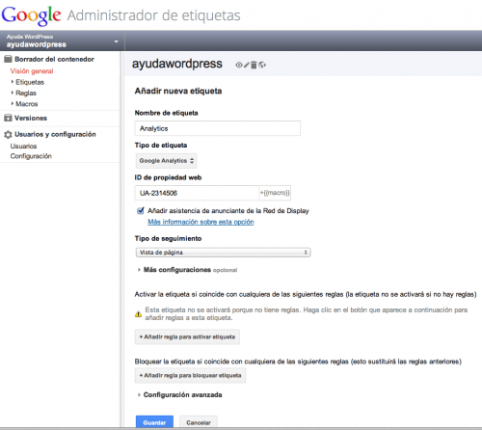The width and height of the screenshot is (482, 430).
Task: Click the +{{macro}} button
Action: [275, 193]
